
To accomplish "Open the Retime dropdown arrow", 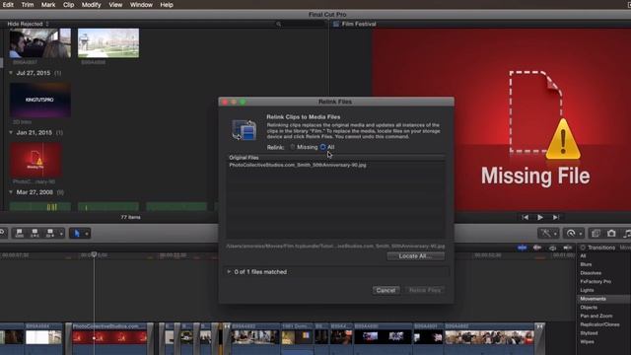I will click(x=580, y=234).
